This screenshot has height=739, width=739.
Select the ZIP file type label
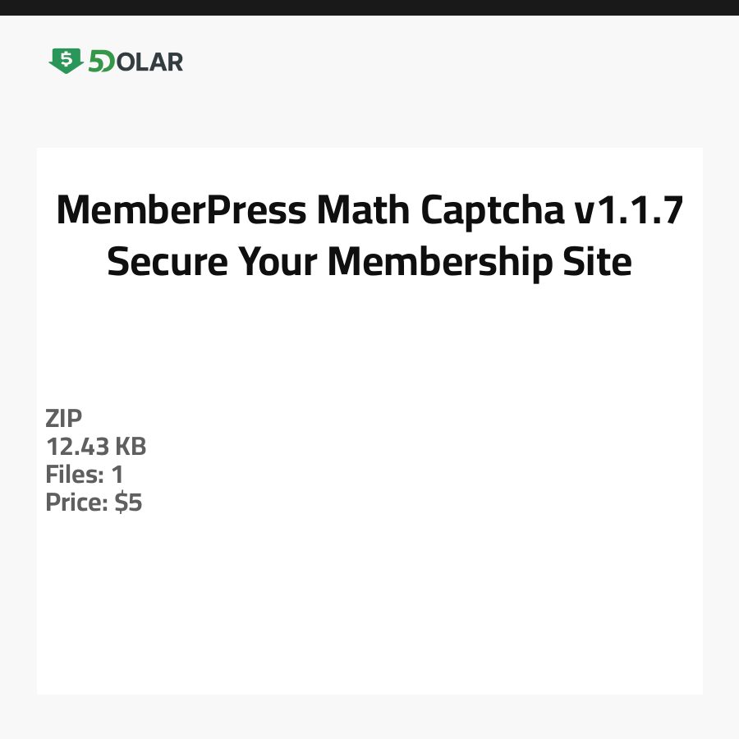[x=64, y=419]
